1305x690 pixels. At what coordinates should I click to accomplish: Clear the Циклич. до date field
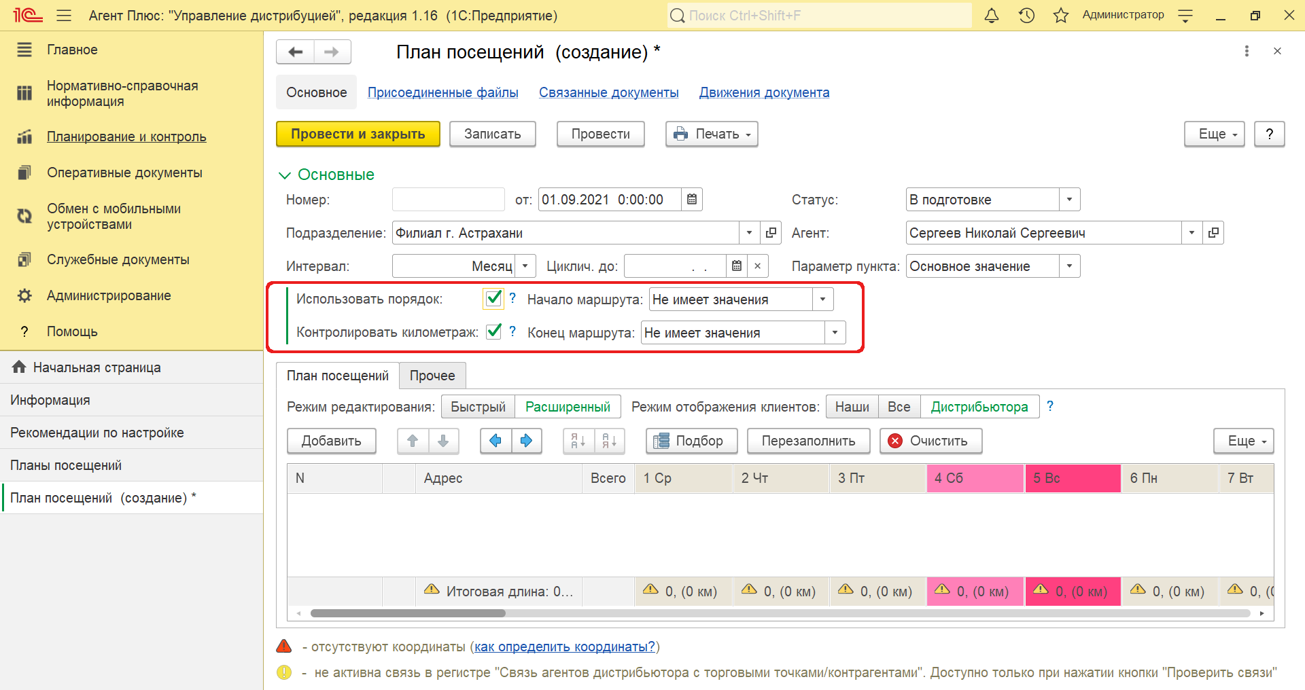tap(758, 266)
